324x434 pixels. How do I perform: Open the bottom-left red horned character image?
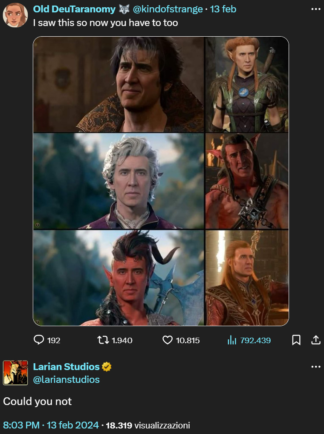[119, 278]
